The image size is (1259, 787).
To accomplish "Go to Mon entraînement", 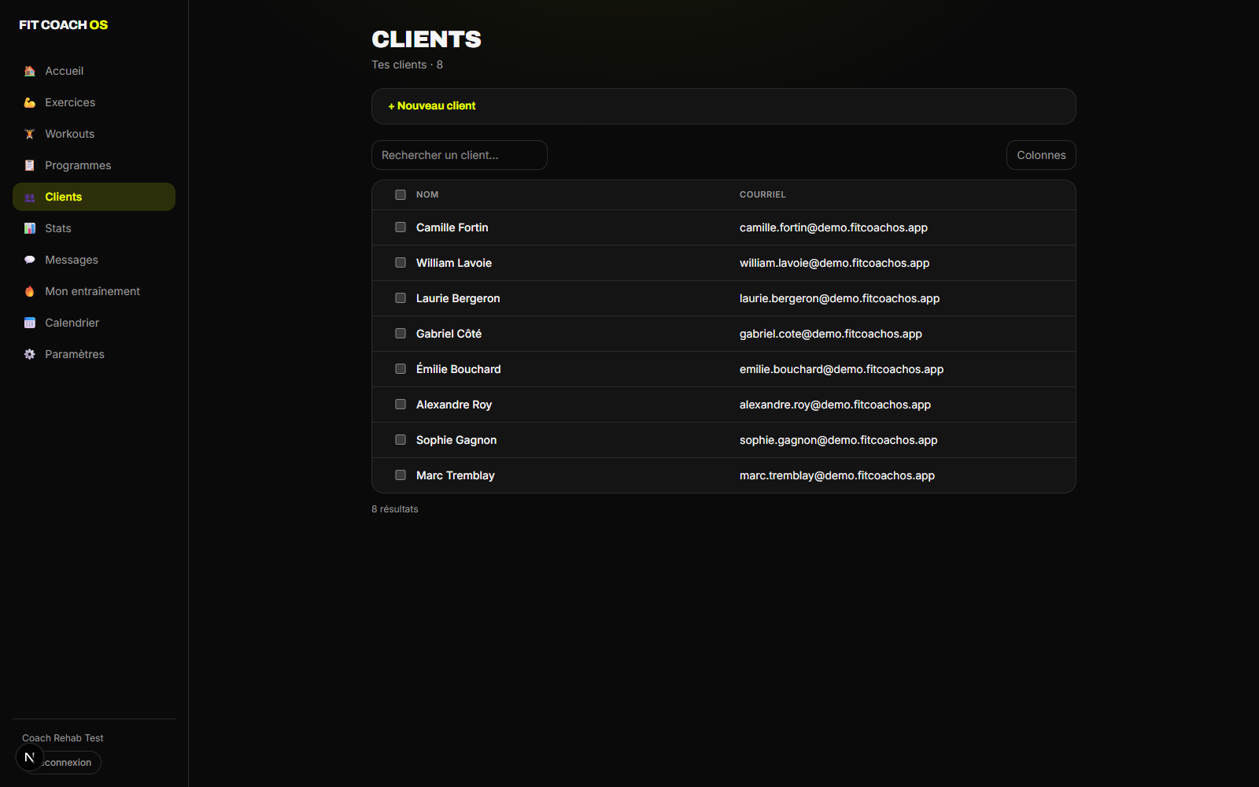I will point(94,291).
